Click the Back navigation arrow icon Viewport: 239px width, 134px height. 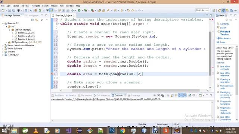click(x=133, y=10)
